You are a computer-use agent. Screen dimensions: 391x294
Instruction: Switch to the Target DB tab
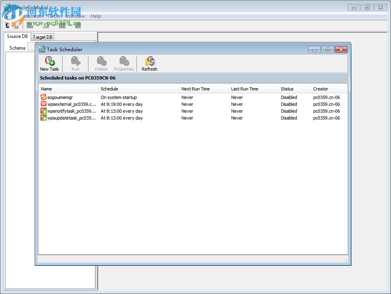[42, 37]
